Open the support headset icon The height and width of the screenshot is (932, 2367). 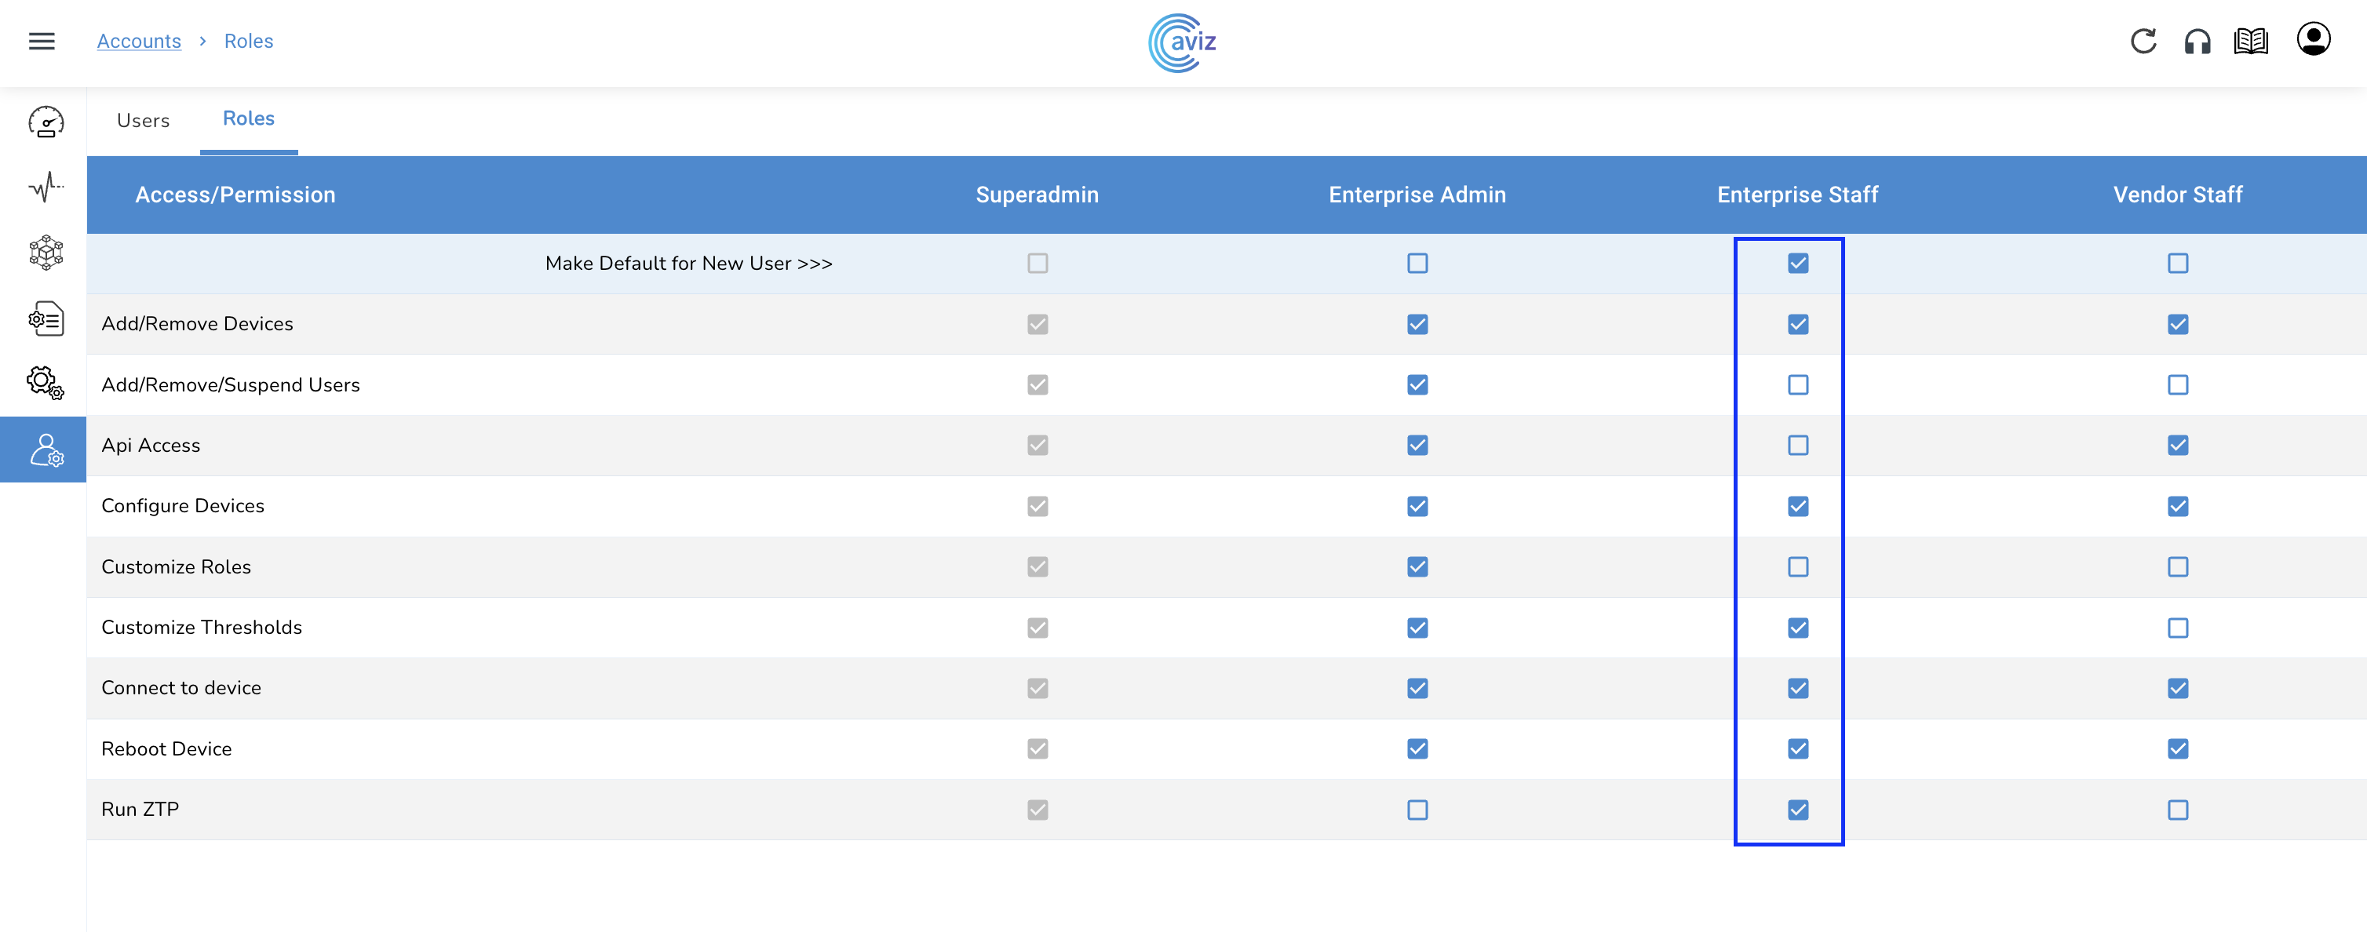tap(2197, 42)
